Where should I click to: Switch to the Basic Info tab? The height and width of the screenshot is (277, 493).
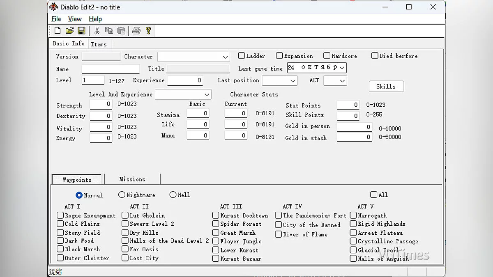pos(69,43)
